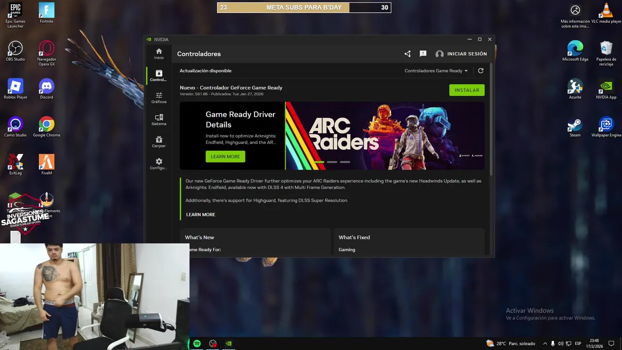Image resolution: width=622 pixels, height=350 pixels.
Task: Select the FiveM desktop icon
Action: coord(47,164)
